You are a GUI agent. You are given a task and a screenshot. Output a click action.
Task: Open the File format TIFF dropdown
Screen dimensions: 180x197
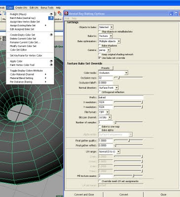pyautogui.click(x=104, y=112)
